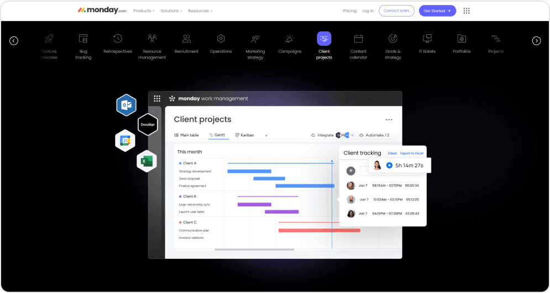Click the 08:15AM – 02:15PM time entry
The image size is (550, 293).
click(x=387, y=185)
